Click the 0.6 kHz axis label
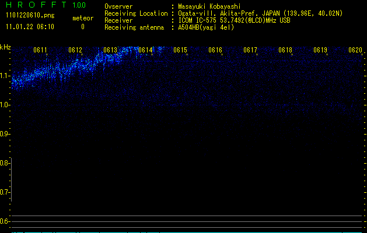This screenshot has width=367, height=233. 5,221
